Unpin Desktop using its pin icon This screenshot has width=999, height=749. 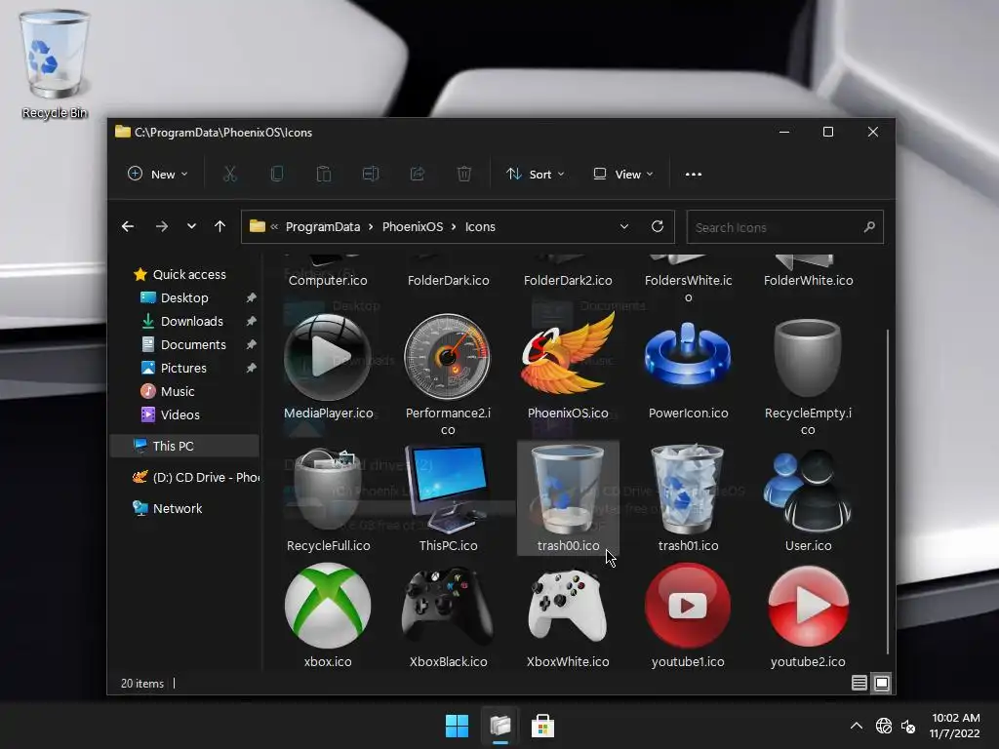click(251, 297)
